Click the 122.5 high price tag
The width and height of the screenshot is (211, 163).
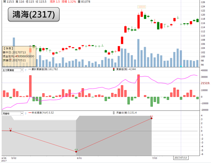tap(142, 7)
